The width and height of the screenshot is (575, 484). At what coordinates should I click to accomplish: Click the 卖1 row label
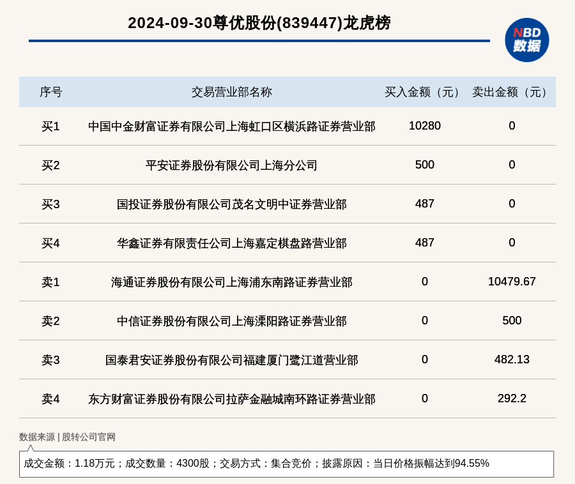[x=50, y=282]
